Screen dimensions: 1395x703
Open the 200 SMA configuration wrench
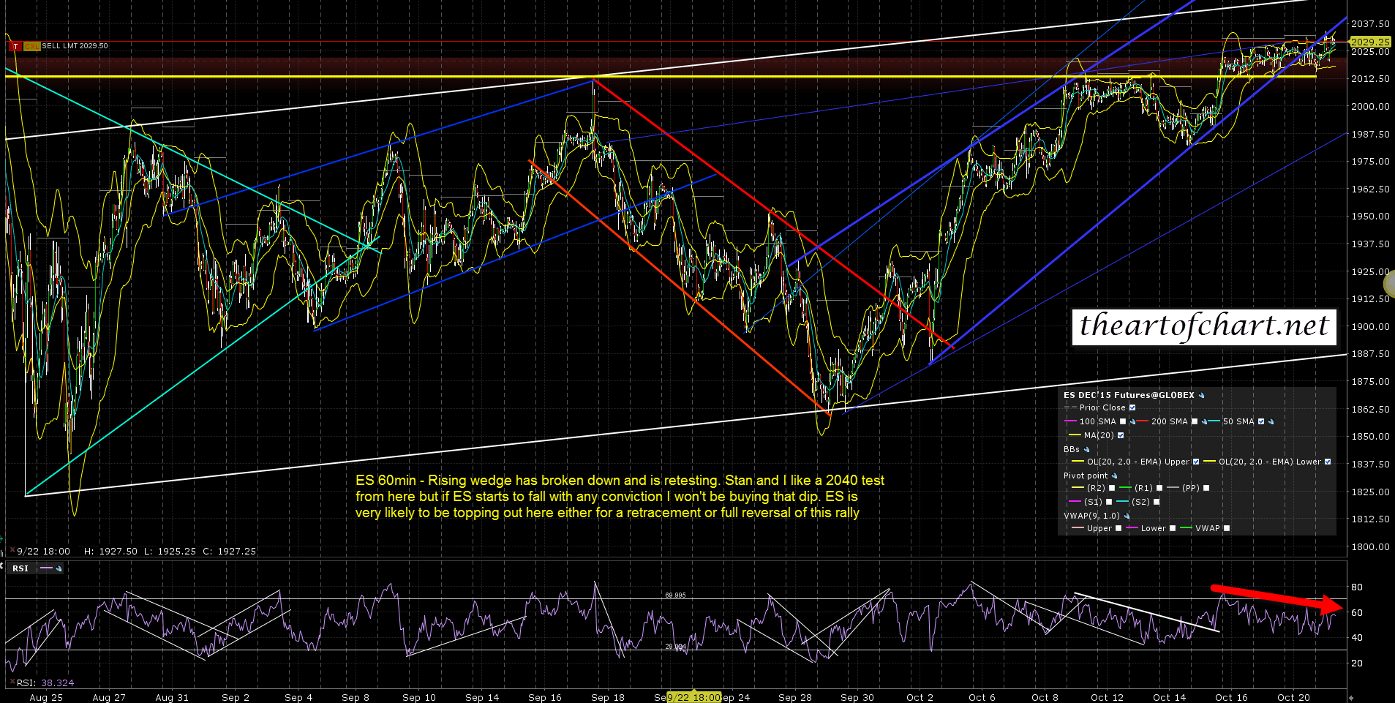[x=1204, y=422]
